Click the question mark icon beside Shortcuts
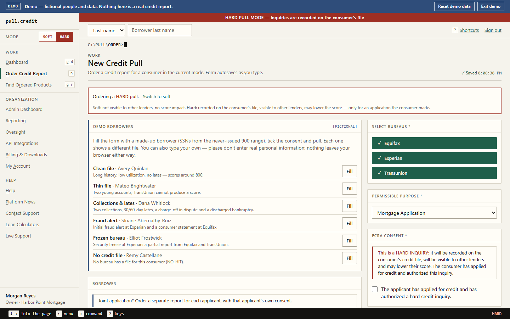This screenshot has width=510, height=319. [455, 30]
